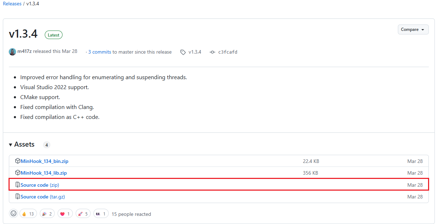438x224 pixels.
Task: Click the m417z user avatar
Action: coord(12,51)
